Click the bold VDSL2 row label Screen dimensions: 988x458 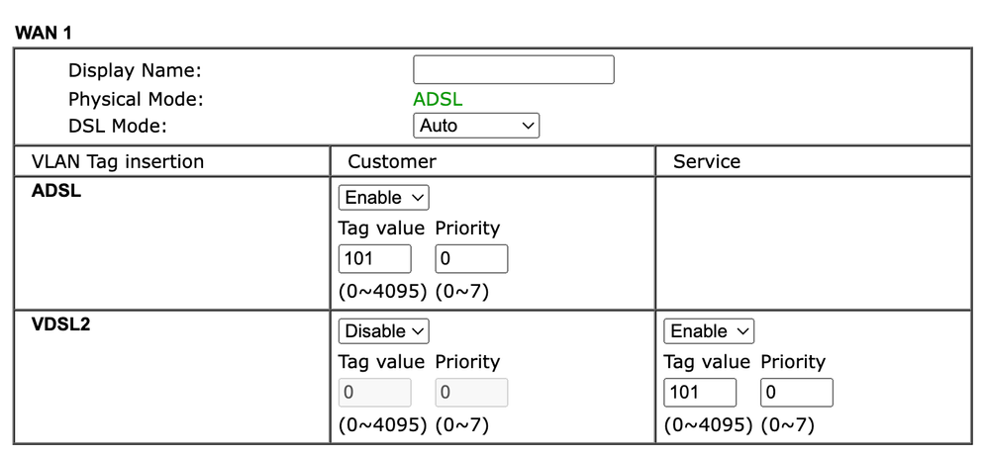point(61,324)
